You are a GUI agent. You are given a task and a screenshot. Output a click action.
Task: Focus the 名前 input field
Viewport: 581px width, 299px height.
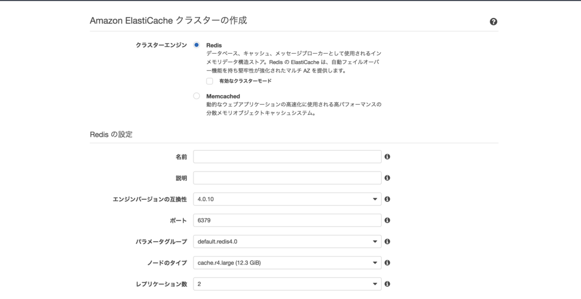click(287, 156)
